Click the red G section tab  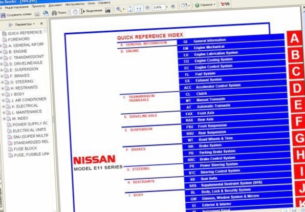pyautogui.click(x=298, y=138)
